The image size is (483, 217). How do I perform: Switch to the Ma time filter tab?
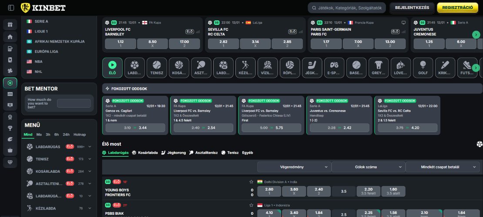point(39,134)
